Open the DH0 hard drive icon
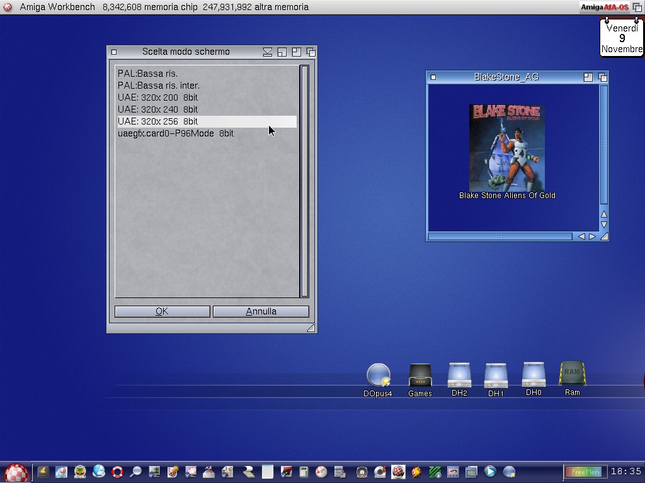 [x=534, y=374]
